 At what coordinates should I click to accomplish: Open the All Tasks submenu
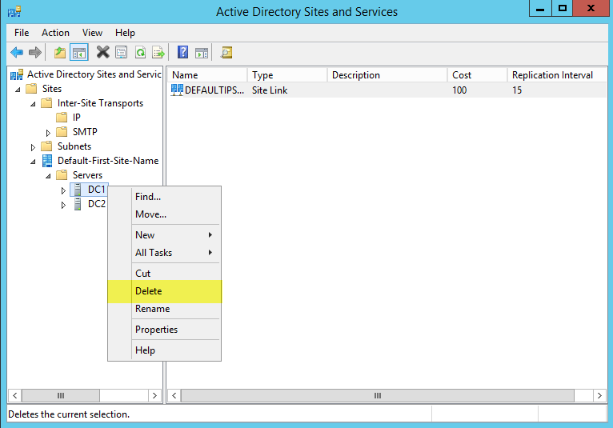tap(154, 253)
